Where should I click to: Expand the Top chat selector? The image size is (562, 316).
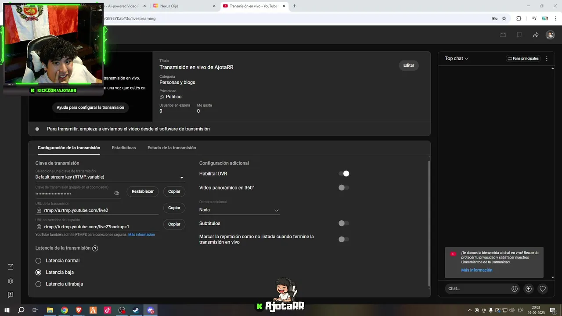point(457,58)
